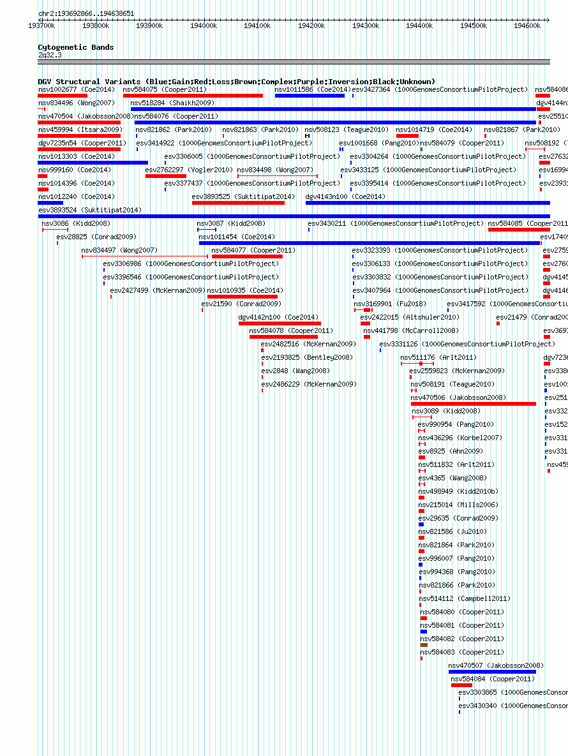Click the nsv1002677 (Coe2014) variant label
This screenshot has height=756, width=568.
(77, 89)
